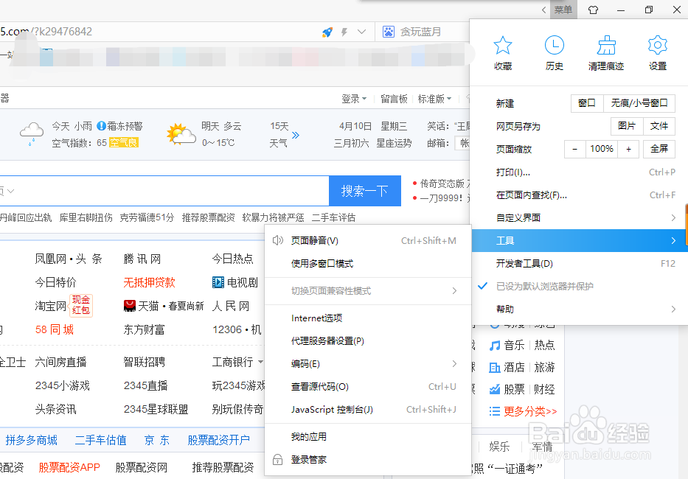Click the 窗口 new window button
688x479 pixels.
[x=587, y=103]
